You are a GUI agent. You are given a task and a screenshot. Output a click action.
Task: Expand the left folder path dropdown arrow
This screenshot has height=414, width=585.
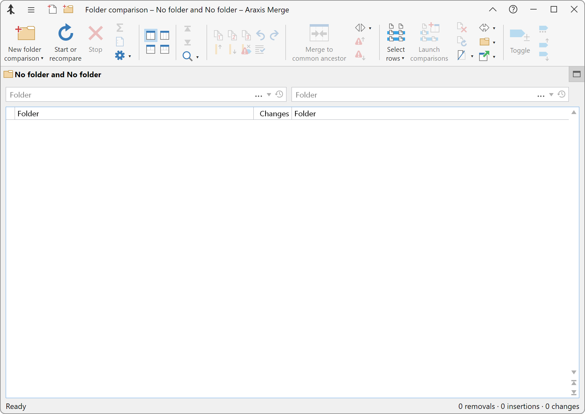(268, 94)
